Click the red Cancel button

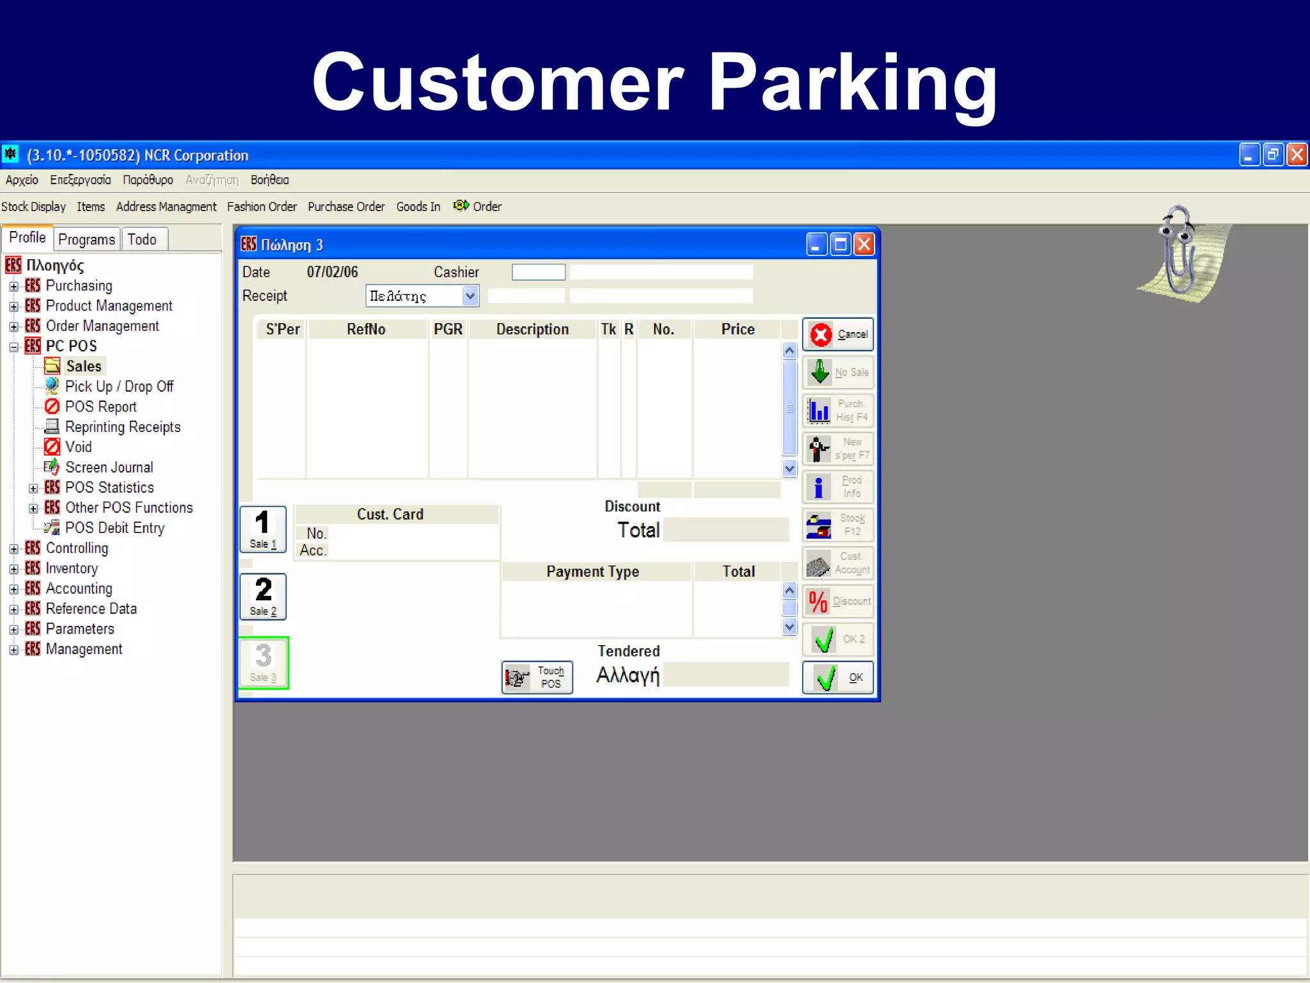pos(838,334)
